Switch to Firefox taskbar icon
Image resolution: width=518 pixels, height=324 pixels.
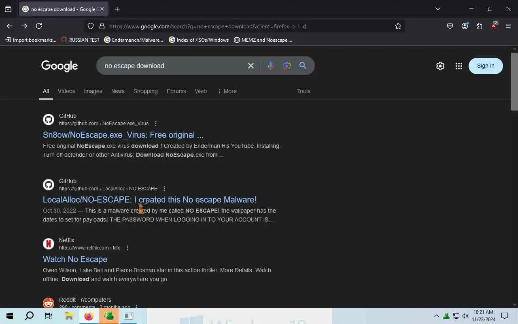89,316
